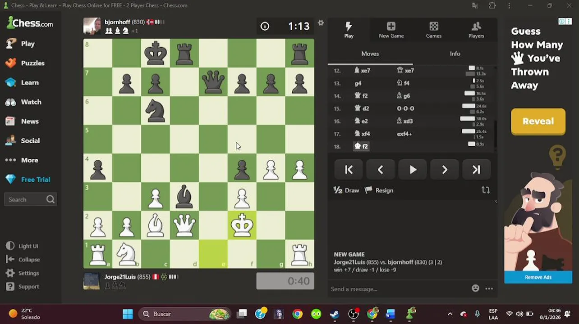
Task: Open the emoji picker in chat
Action: tap(475, 288)
